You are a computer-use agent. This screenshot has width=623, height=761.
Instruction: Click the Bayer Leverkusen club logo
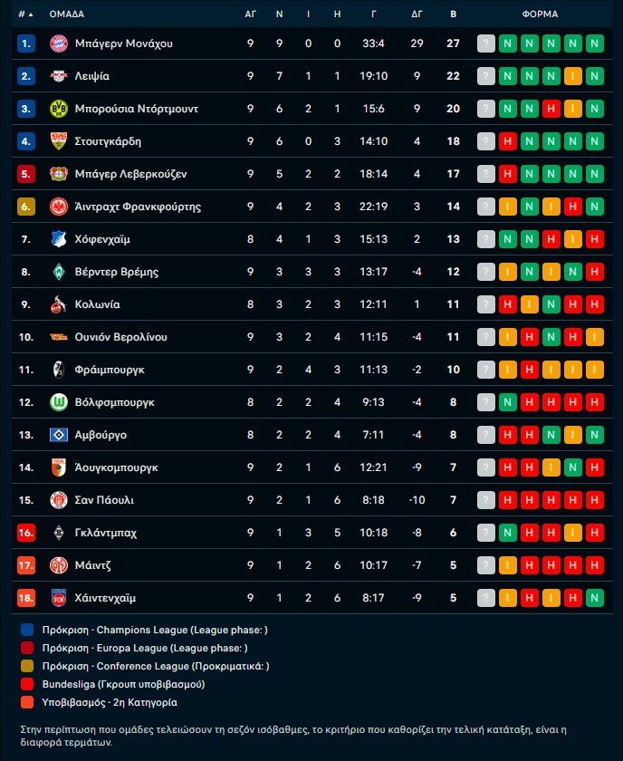(x=58, y=174)
